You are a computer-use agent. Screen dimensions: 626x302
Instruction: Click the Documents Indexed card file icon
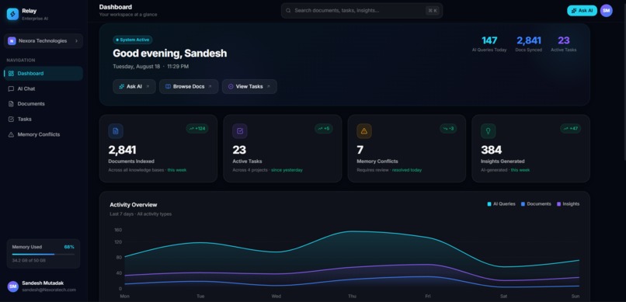click(x=116, y=131)
